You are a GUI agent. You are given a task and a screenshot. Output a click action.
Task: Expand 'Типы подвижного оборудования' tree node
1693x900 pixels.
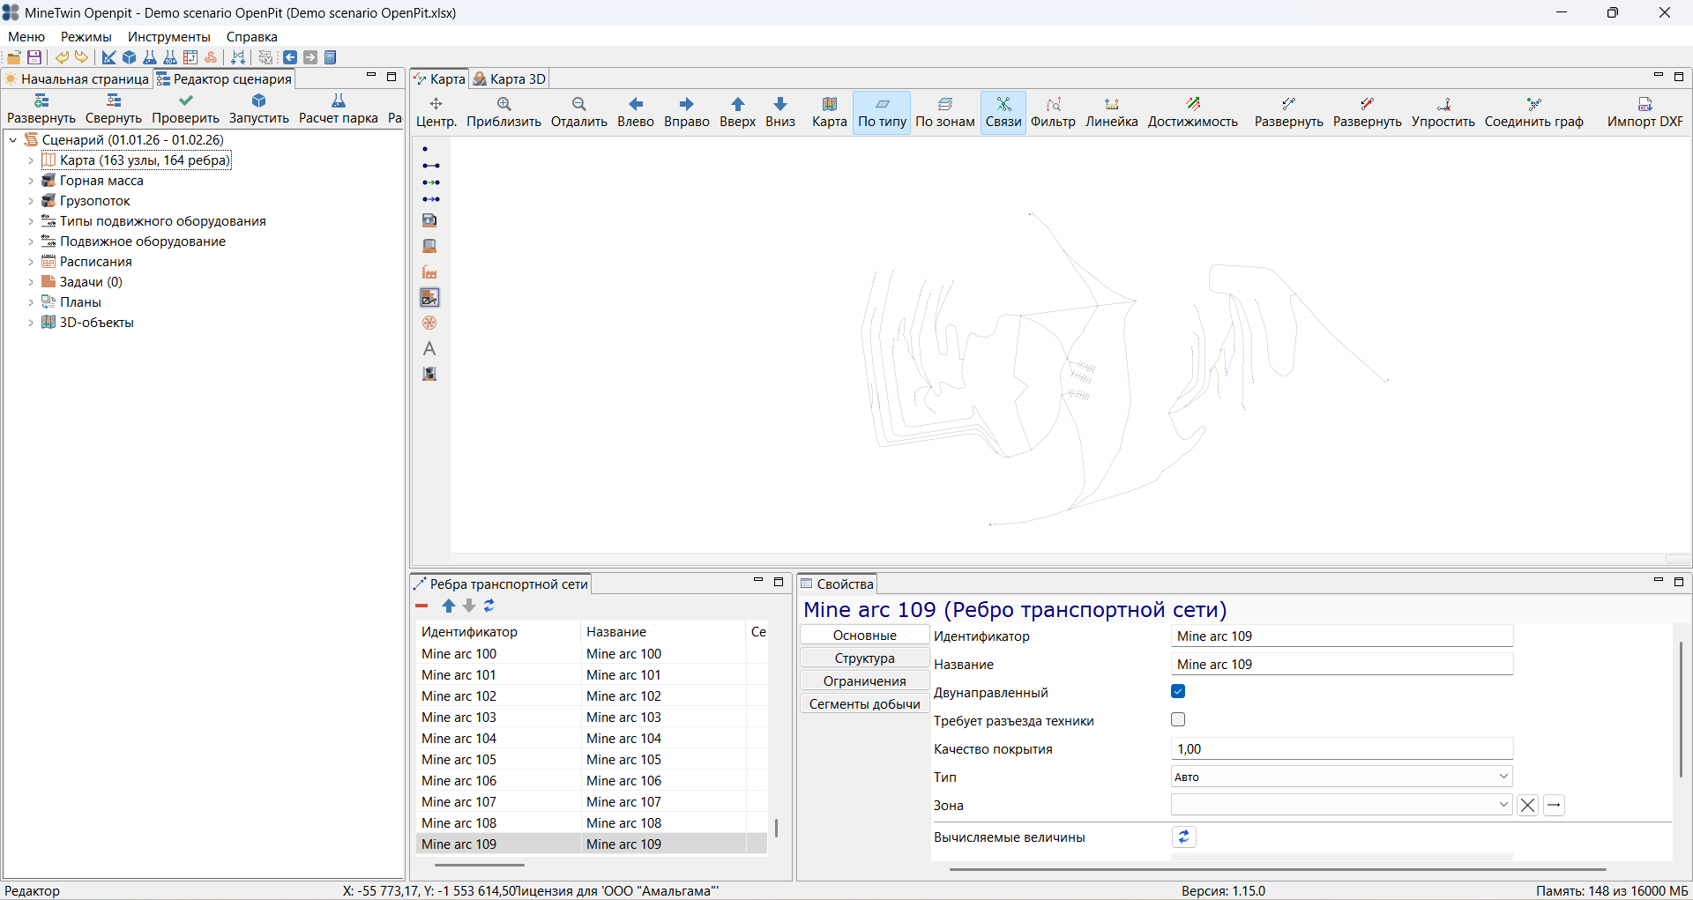[x=31, y=220]
